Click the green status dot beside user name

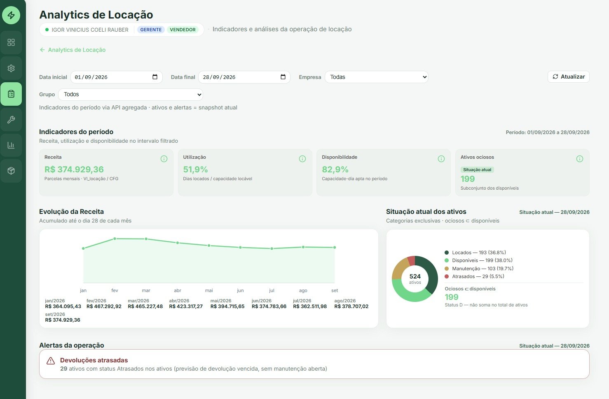47,30
